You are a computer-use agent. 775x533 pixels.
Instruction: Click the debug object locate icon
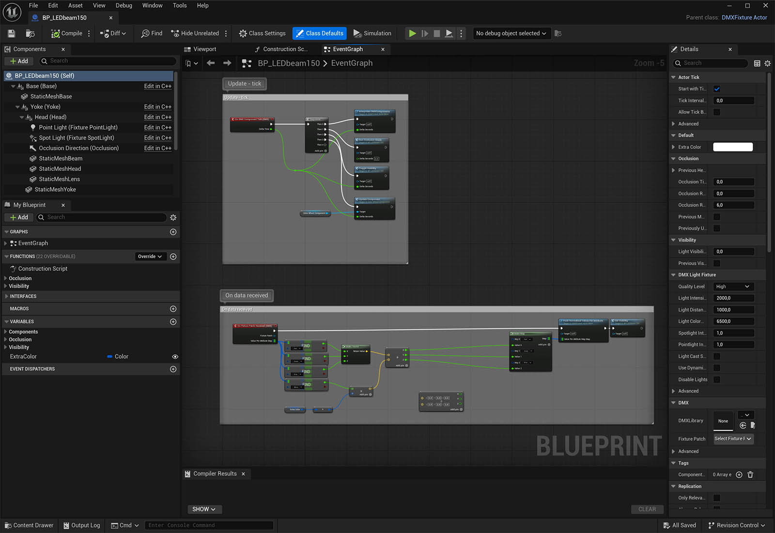point(558,33)
